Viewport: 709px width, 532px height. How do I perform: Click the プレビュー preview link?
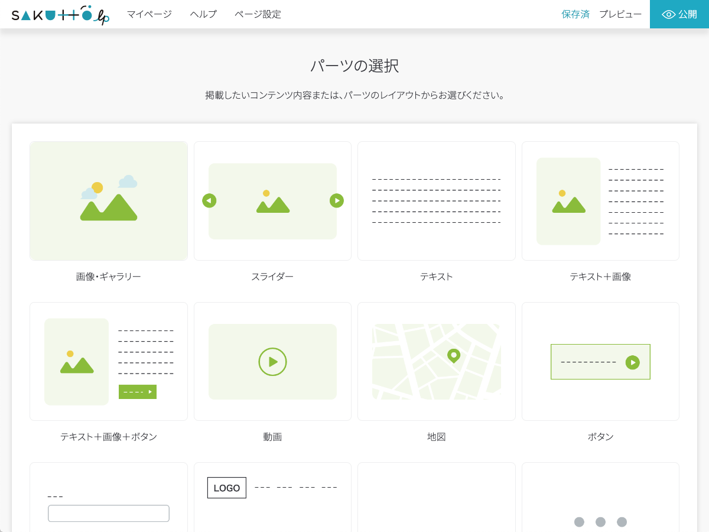[x=620, y=14]
